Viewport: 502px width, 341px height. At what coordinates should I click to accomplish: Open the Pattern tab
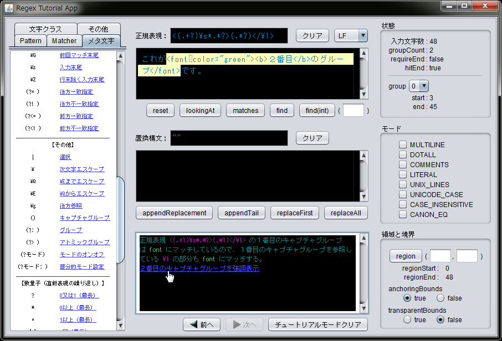30,40
